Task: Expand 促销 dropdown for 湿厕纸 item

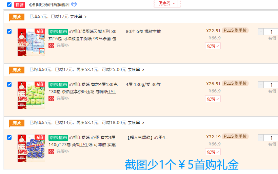Action: [213, 46]
